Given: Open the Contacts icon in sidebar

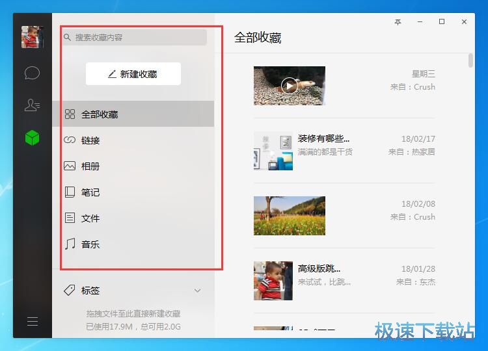Looking at the screenshot, I should click(32, 105).
